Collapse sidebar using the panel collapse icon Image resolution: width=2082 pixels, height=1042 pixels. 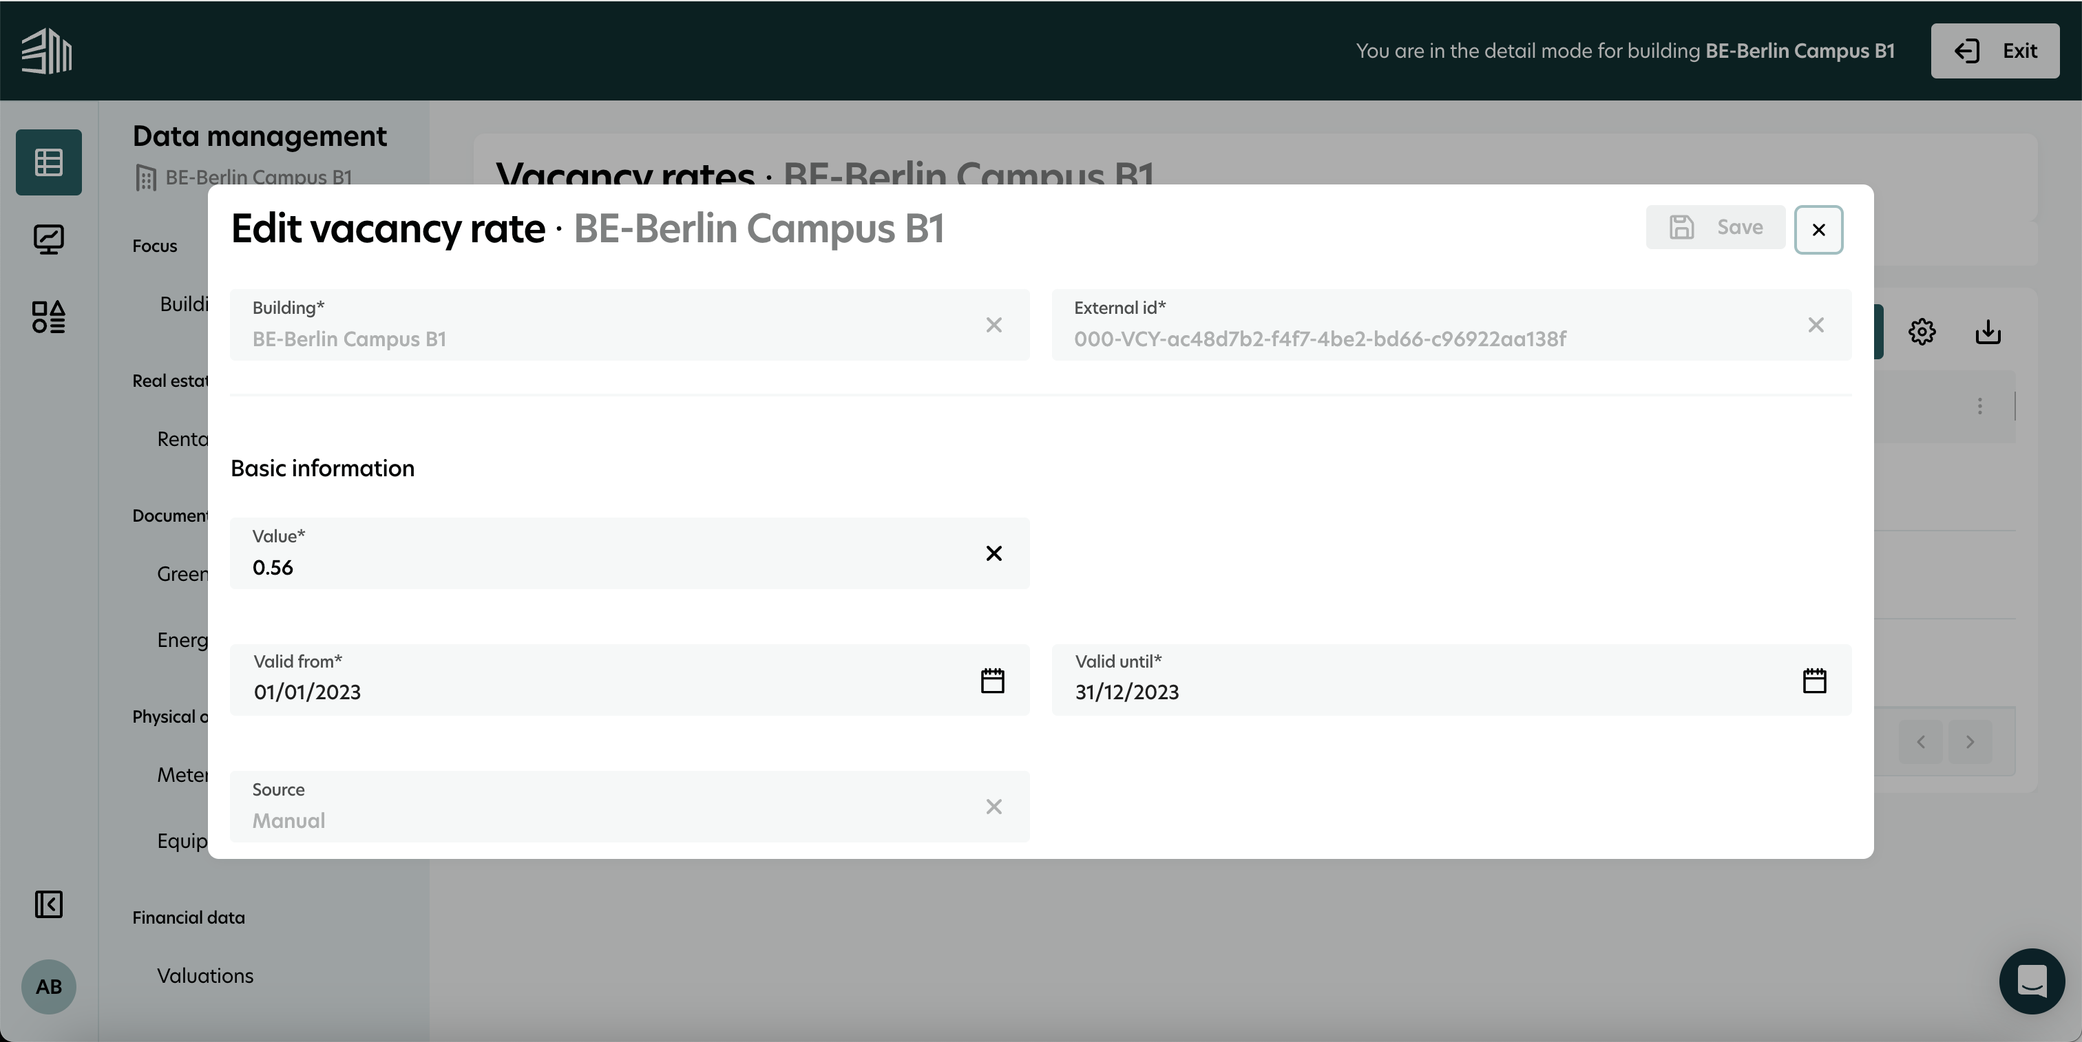[x=48, y=904]
